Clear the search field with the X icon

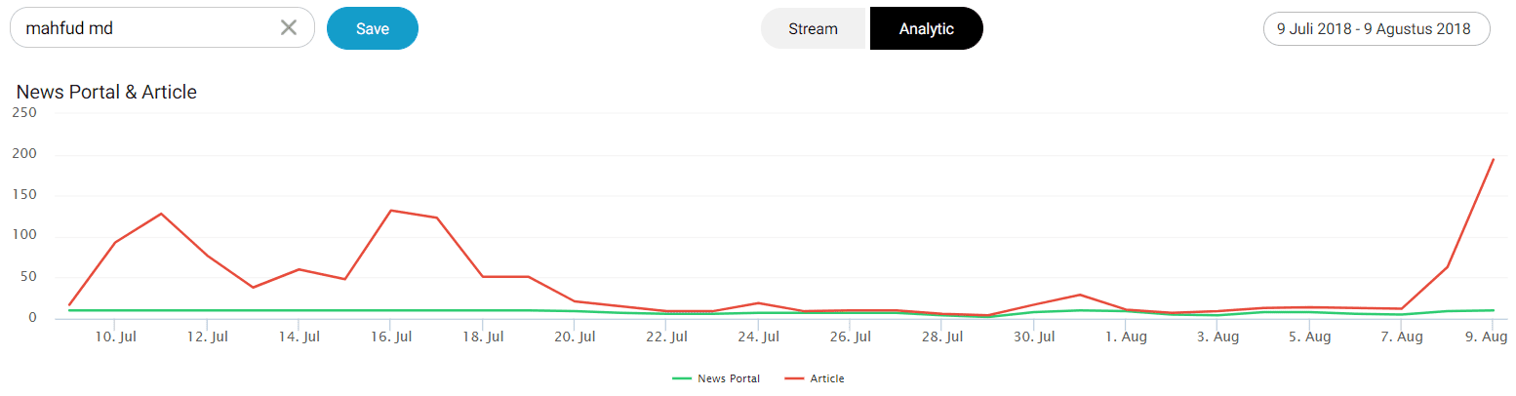coord(289,28)
